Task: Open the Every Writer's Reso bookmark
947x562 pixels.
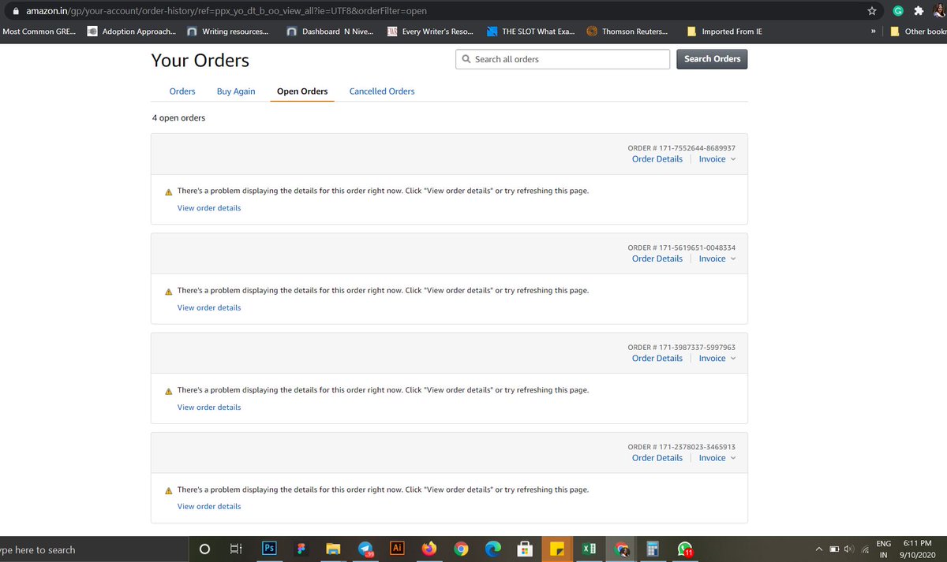Action: pyautogui.click(x=429, y=32)
